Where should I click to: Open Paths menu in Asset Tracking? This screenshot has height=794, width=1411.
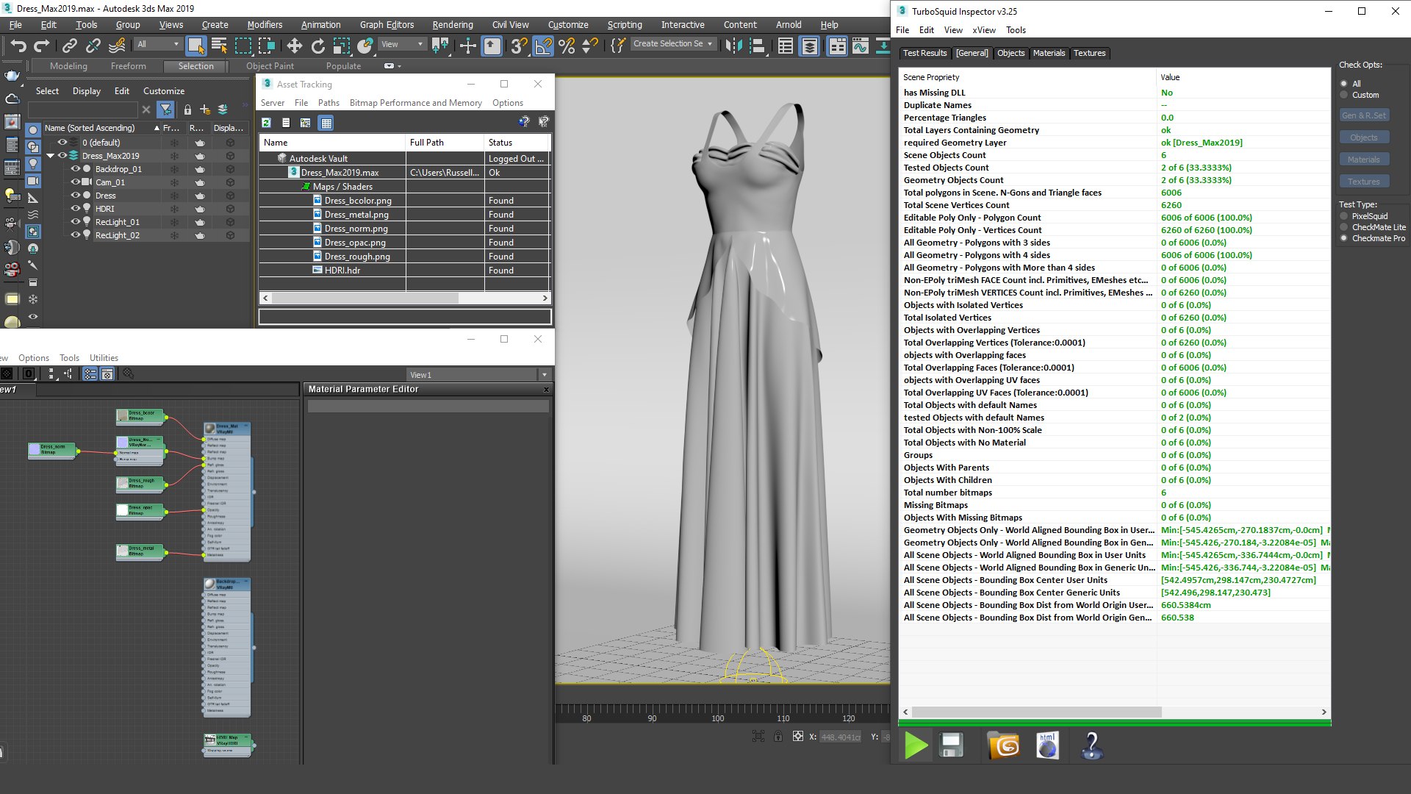coord(328,103)
